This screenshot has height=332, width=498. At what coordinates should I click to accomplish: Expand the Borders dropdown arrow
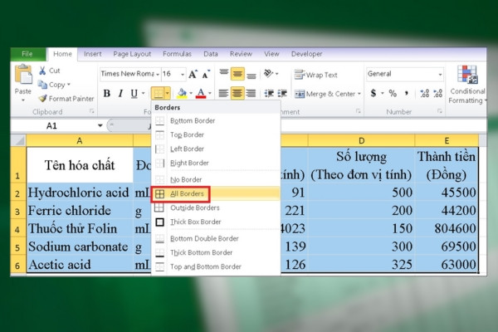click(x=168, y=94)
